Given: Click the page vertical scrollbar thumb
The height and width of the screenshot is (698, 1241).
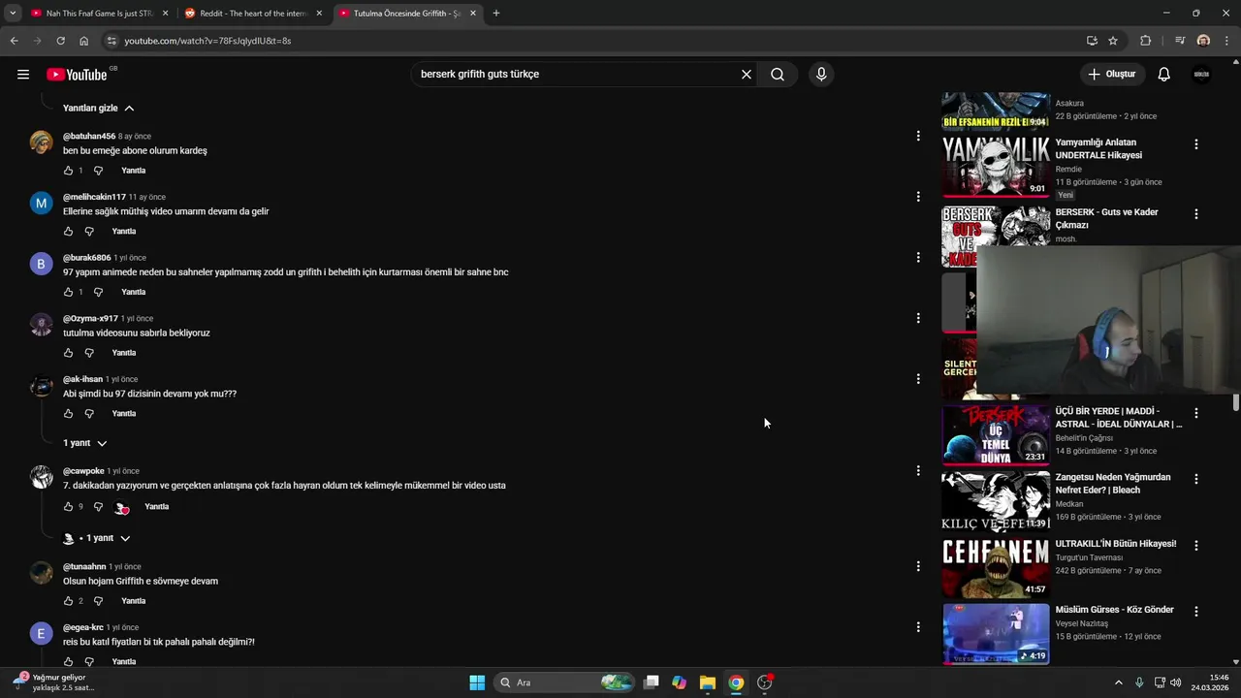Looking at the screenshot, I should click(1235, 402).
